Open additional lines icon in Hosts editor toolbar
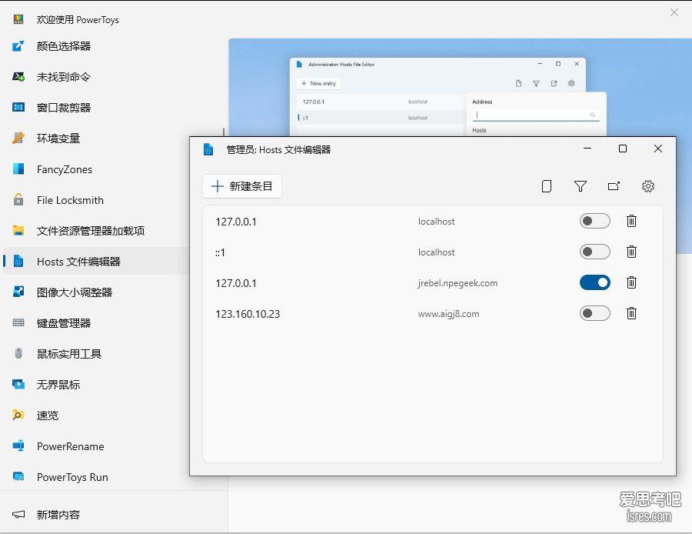The width and height of the screenshot is (692, 534). 547,186
